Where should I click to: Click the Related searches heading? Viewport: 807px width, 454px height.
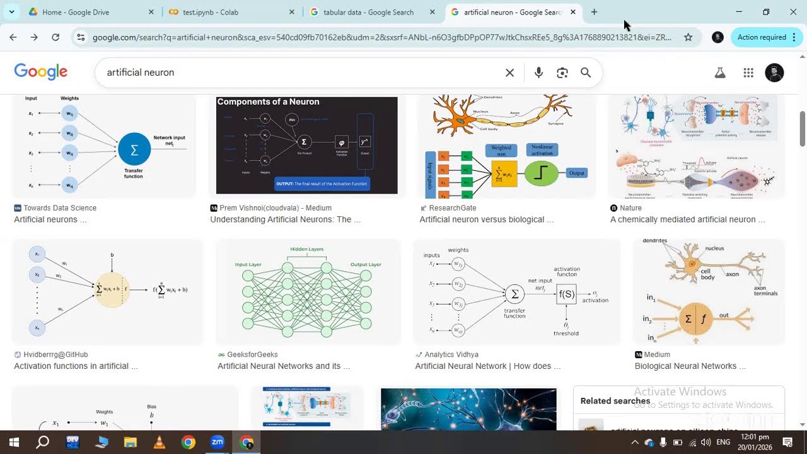[615, 401]
